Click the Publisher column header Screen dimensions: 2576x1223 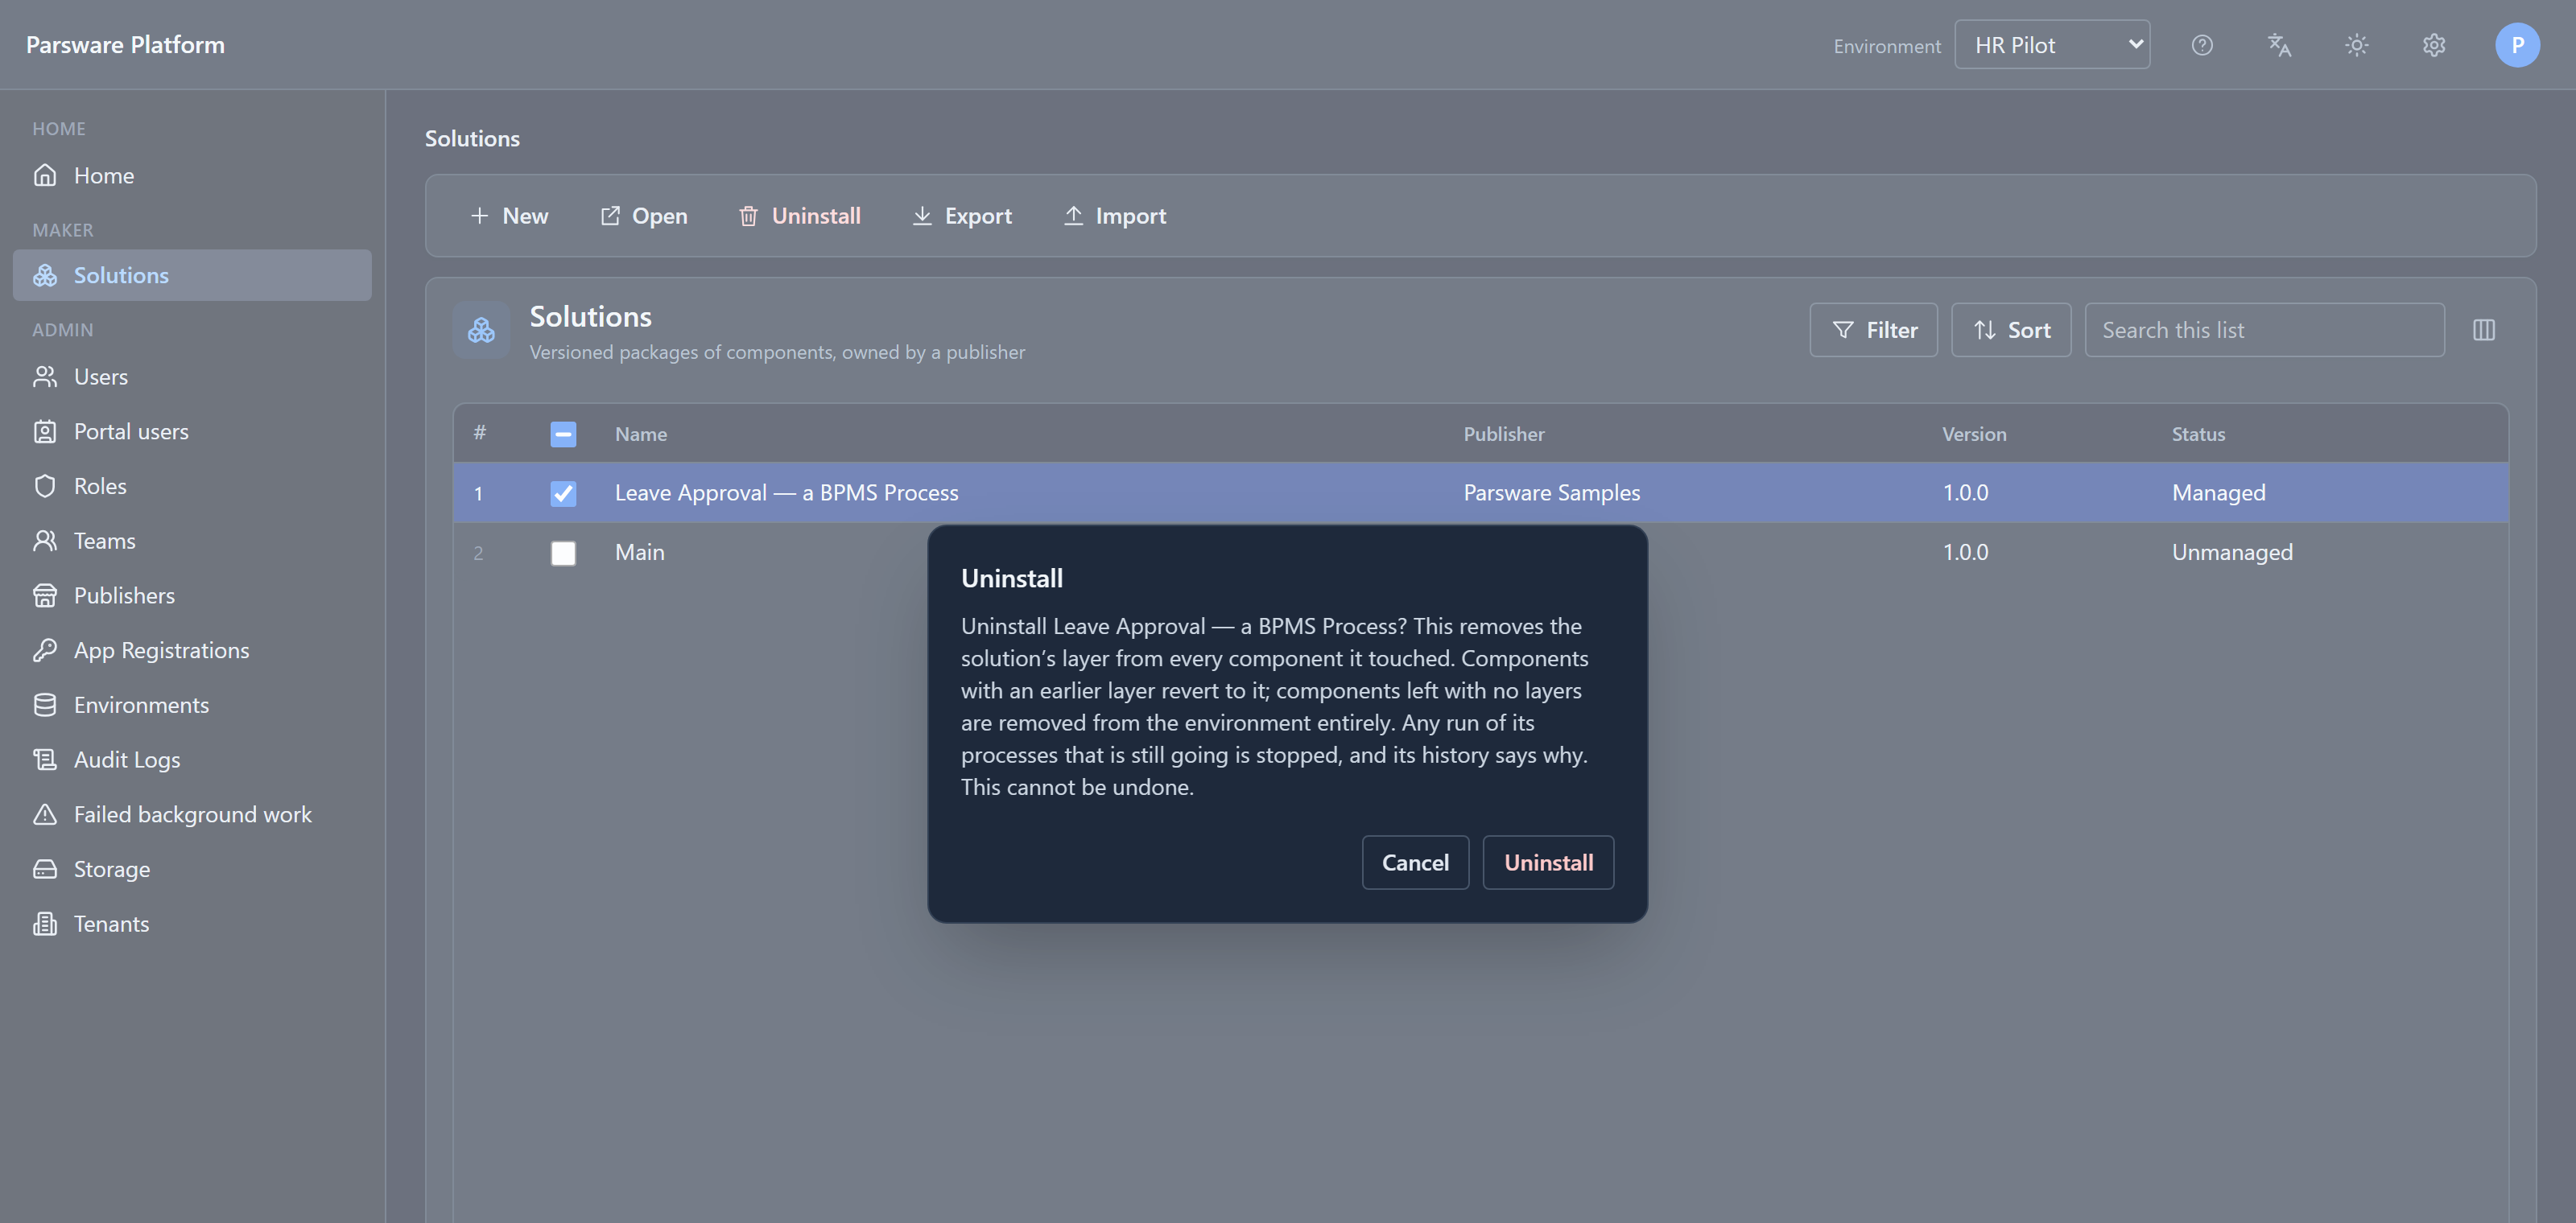point(1504,434)
